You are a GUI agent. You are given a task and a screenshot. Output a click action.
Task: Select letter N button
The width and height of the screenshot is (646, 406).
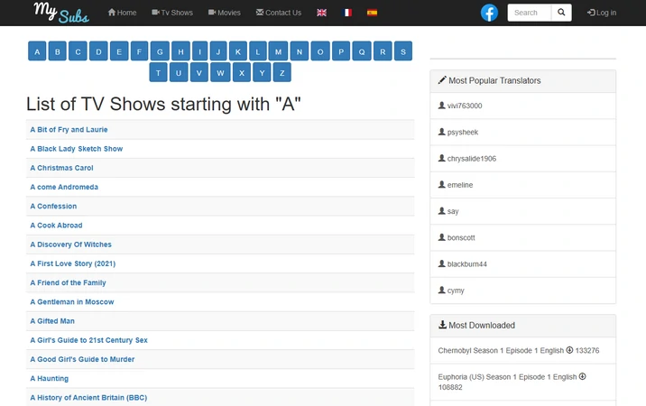300,51
